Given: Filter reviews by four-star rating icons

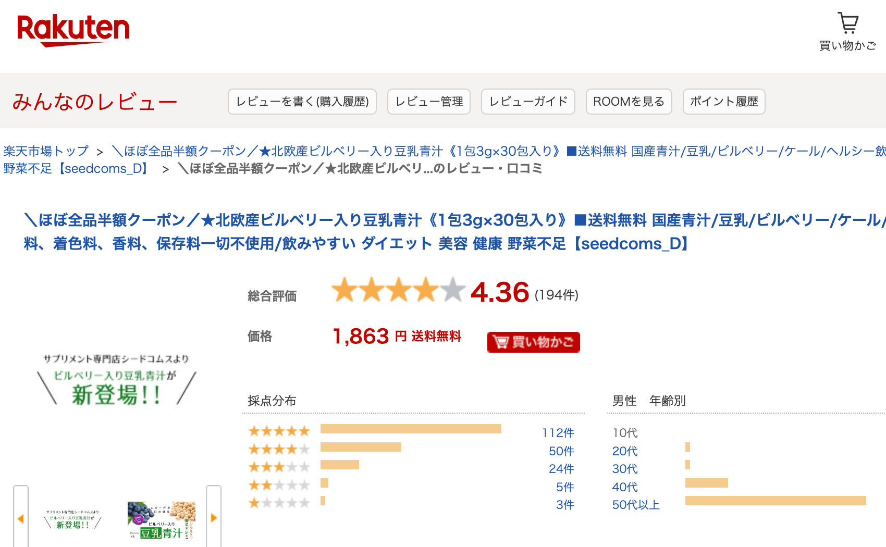Looking at the screenshot, I should 279,450.
